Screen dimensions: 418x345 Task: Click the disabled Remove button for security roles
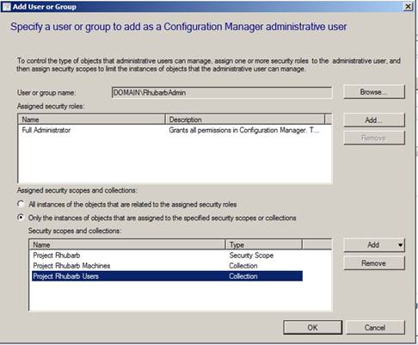point(374,138)
